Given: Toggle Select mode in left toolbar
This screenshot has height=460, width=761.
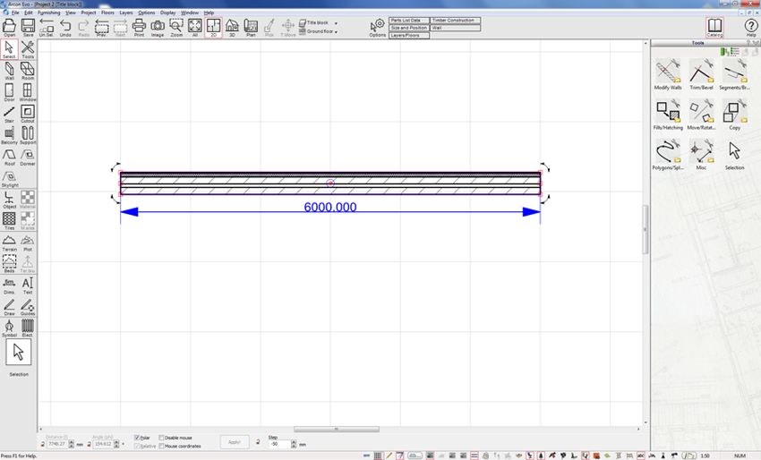Looking at the screenshot, I should click(x=9, y=49).
